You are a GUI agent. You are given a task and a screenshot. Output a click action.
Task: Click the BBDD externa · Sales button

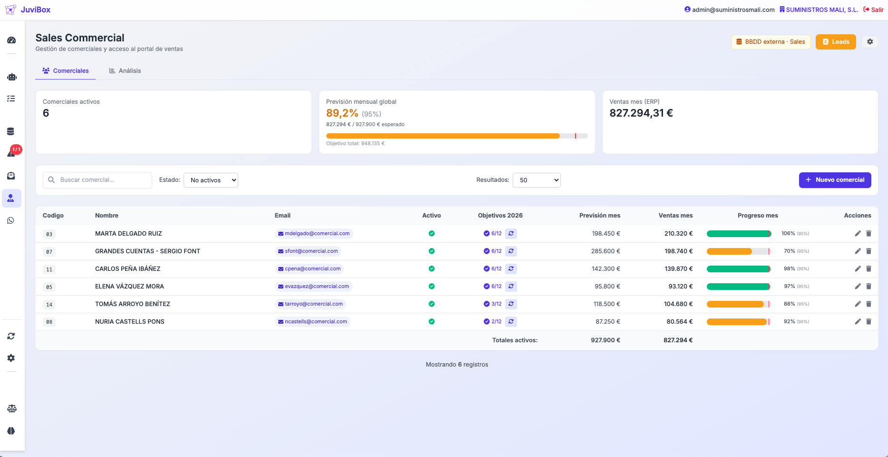coord(771,42)
